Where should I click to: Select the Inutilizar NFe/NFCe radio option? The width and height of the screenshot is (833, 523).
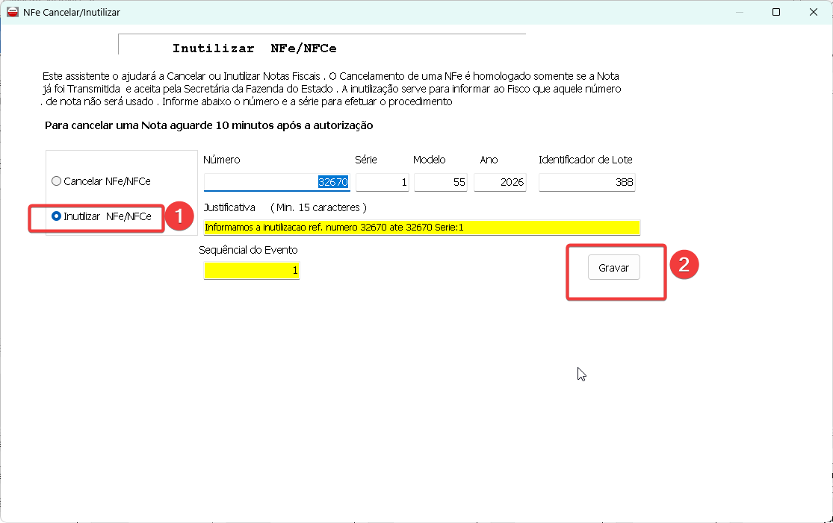pyautogui.click(x=57, y=216)
